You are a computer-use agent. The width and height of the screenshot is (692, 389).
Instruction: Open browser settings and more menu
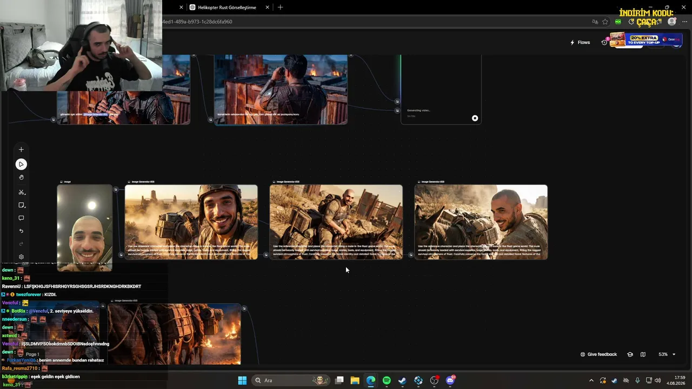684,22
